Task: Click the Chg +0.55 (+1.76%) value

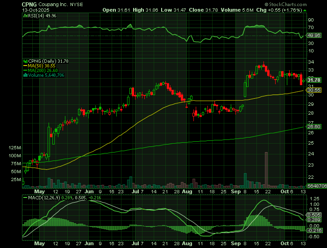Action: (279, 10)
